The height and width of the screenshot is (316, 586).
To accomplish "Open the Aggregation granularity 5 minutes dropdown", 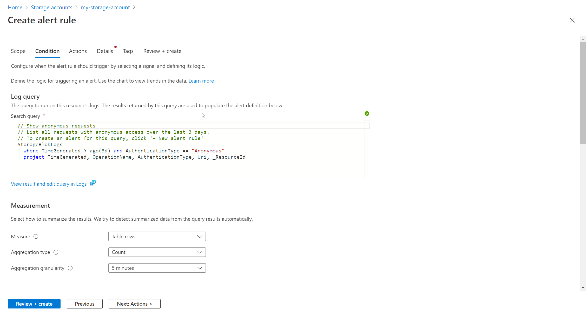I will (x=157, y=268).
